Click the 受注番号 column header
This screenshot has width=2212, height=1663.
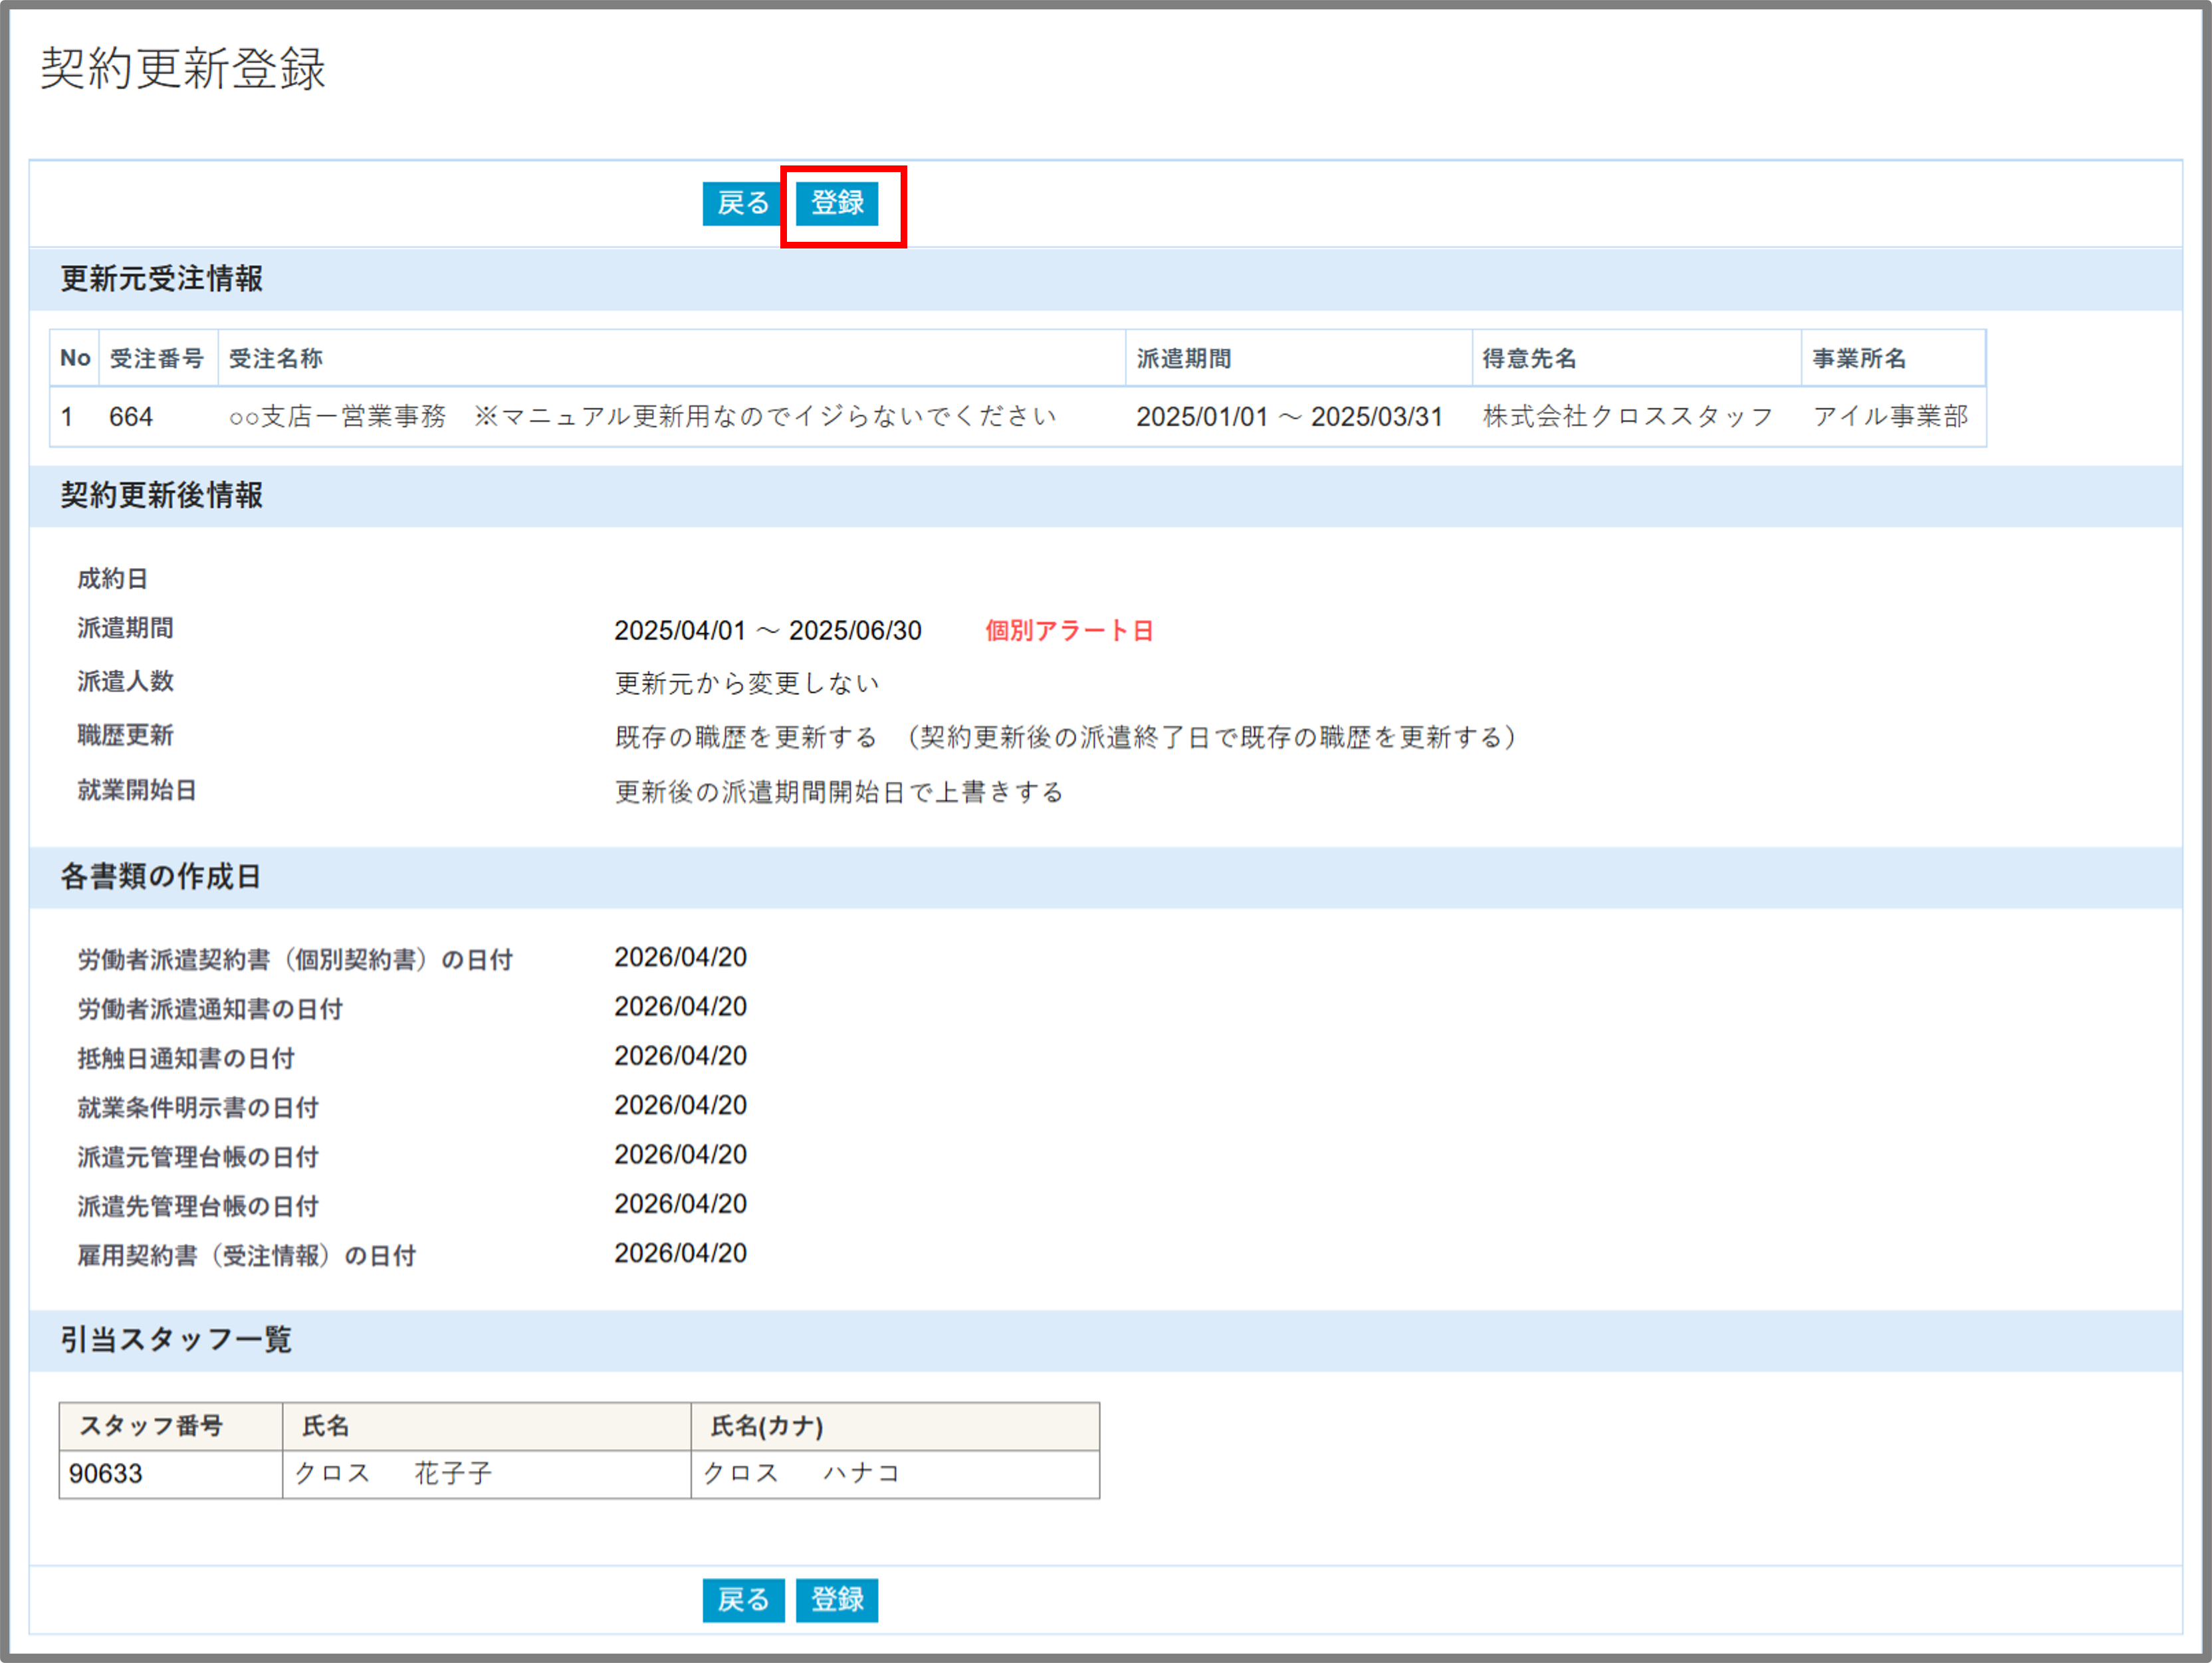tap(158, 358)
